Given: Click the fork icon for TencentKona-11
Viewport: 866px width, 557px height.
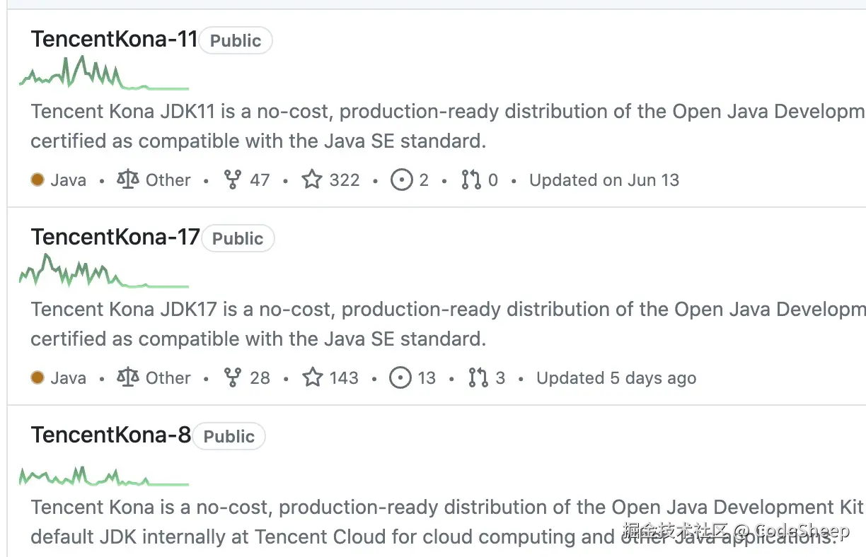Looking at the screenshot, I should pos(232,180).
